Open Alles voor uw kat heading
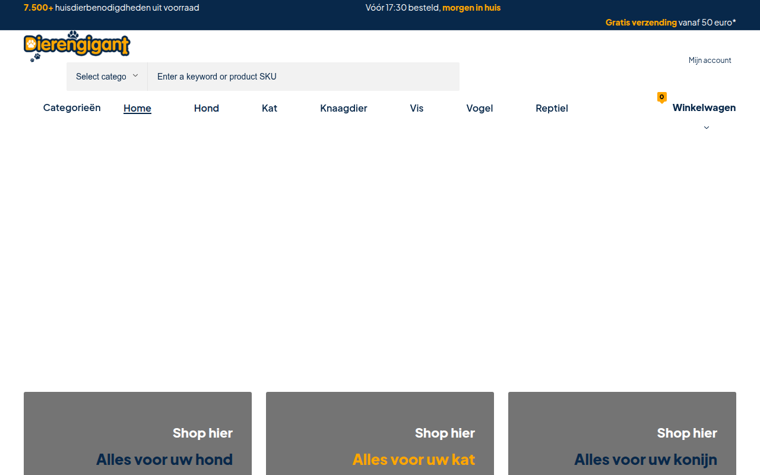 (414, 460)
